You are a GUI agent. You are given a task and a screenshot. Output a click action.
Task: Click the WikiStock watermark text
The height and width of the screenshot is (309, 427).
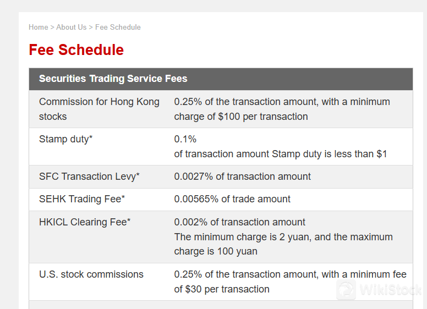click(x=389, y=290)
